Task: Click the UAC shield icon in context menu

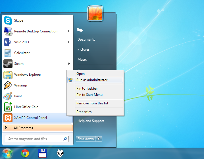Action: tap(70, 80)
